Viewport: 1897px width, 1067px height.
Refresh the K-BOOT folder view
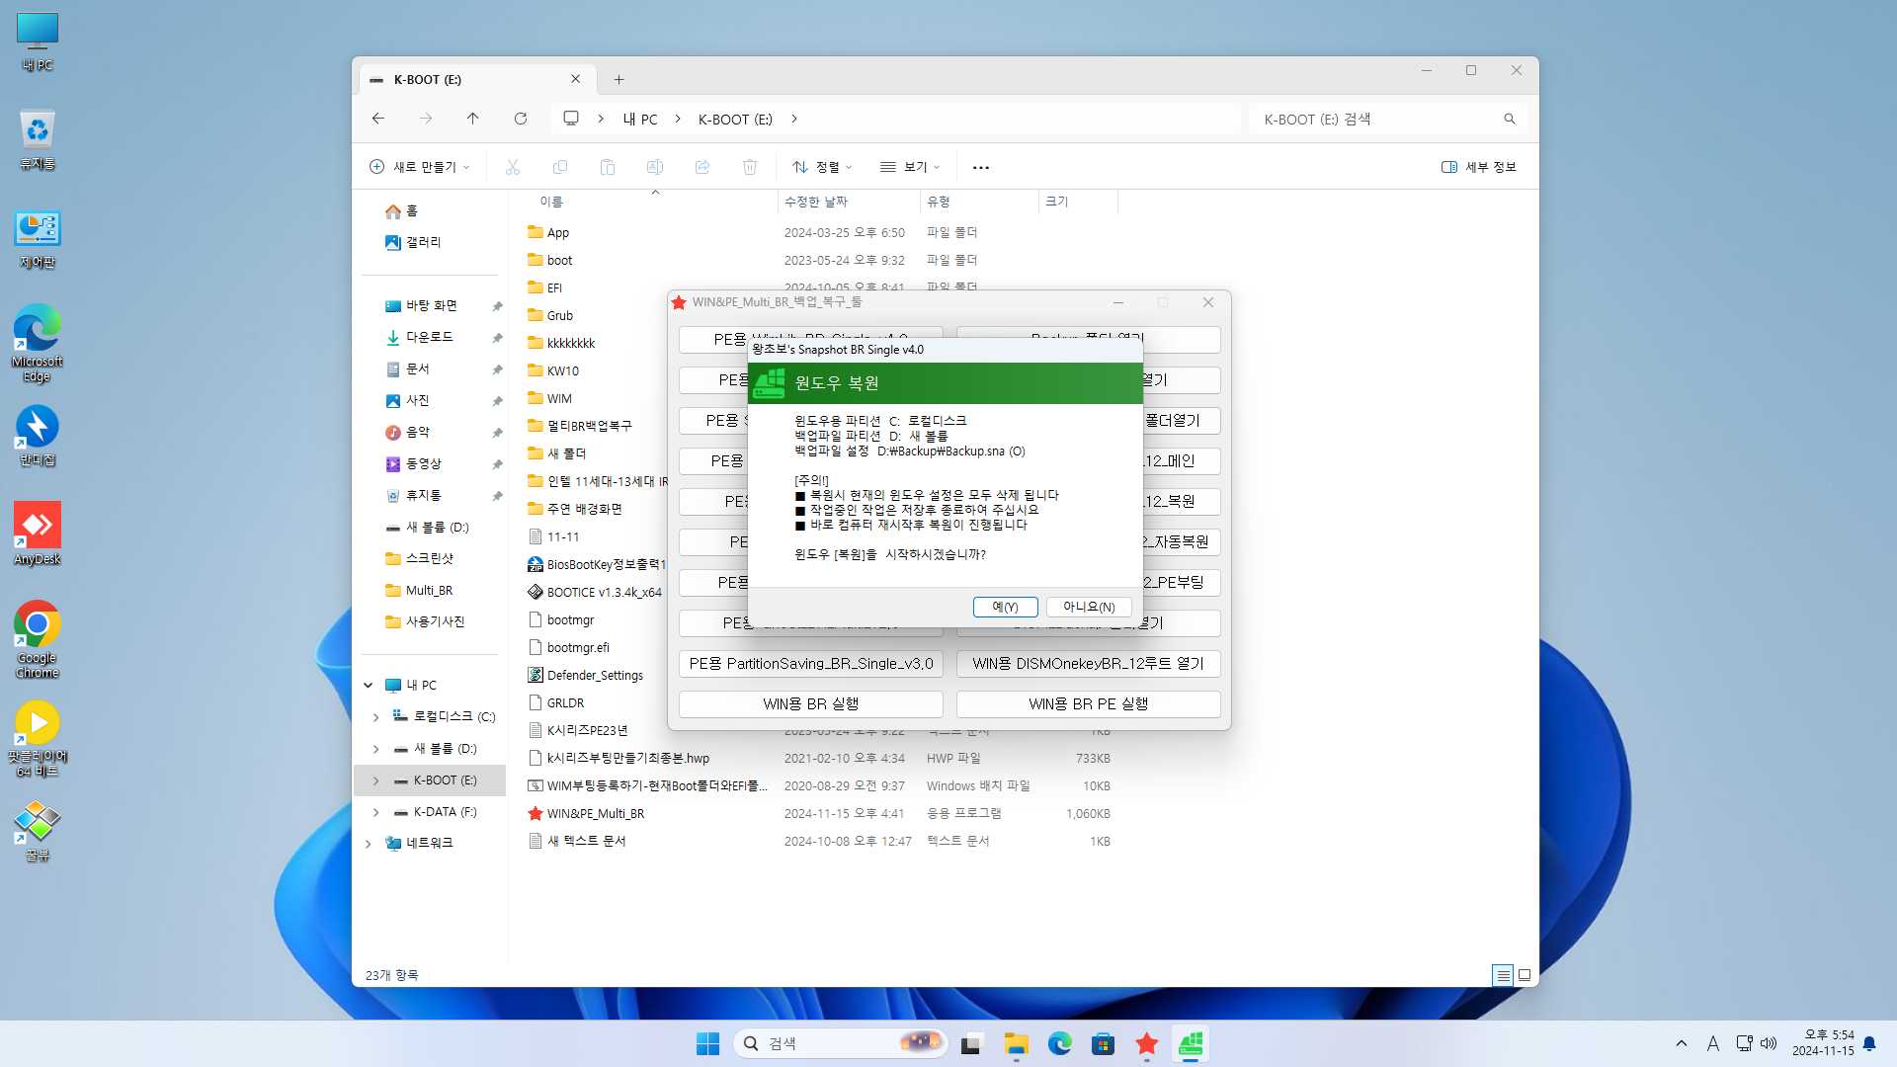coord(521,119)
